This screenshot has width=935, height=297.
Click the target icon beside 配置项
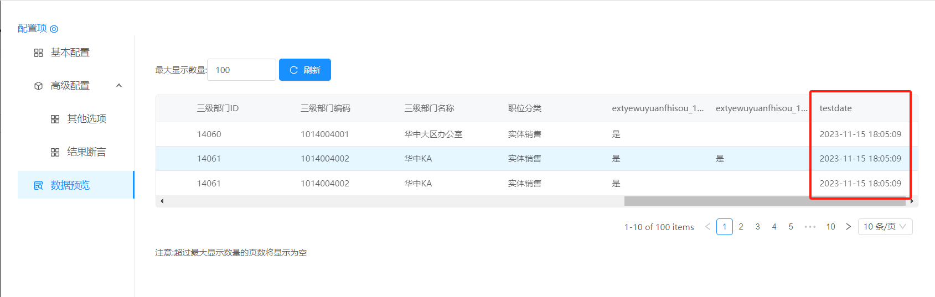(x=54, y=29)
